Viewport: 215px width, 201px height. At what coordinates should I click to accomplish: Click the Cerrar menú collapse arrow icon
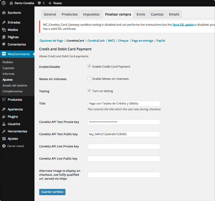[4, 146]
